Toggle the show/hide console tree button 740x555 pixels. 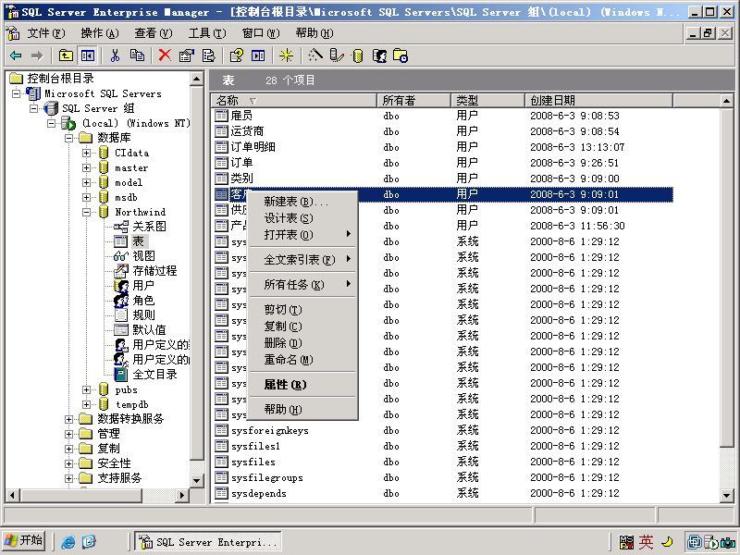tap(88, 55)
